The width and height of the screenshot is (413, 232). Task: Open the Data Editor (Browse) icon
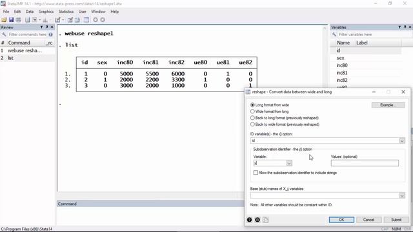[x=77, y=20]
